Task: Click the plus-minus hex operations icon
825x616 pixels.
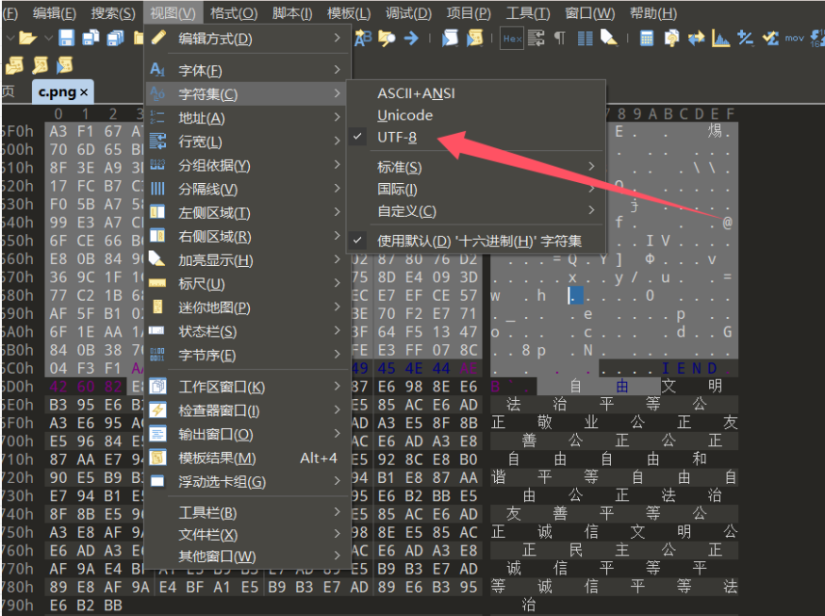Action: click(745, 38)
